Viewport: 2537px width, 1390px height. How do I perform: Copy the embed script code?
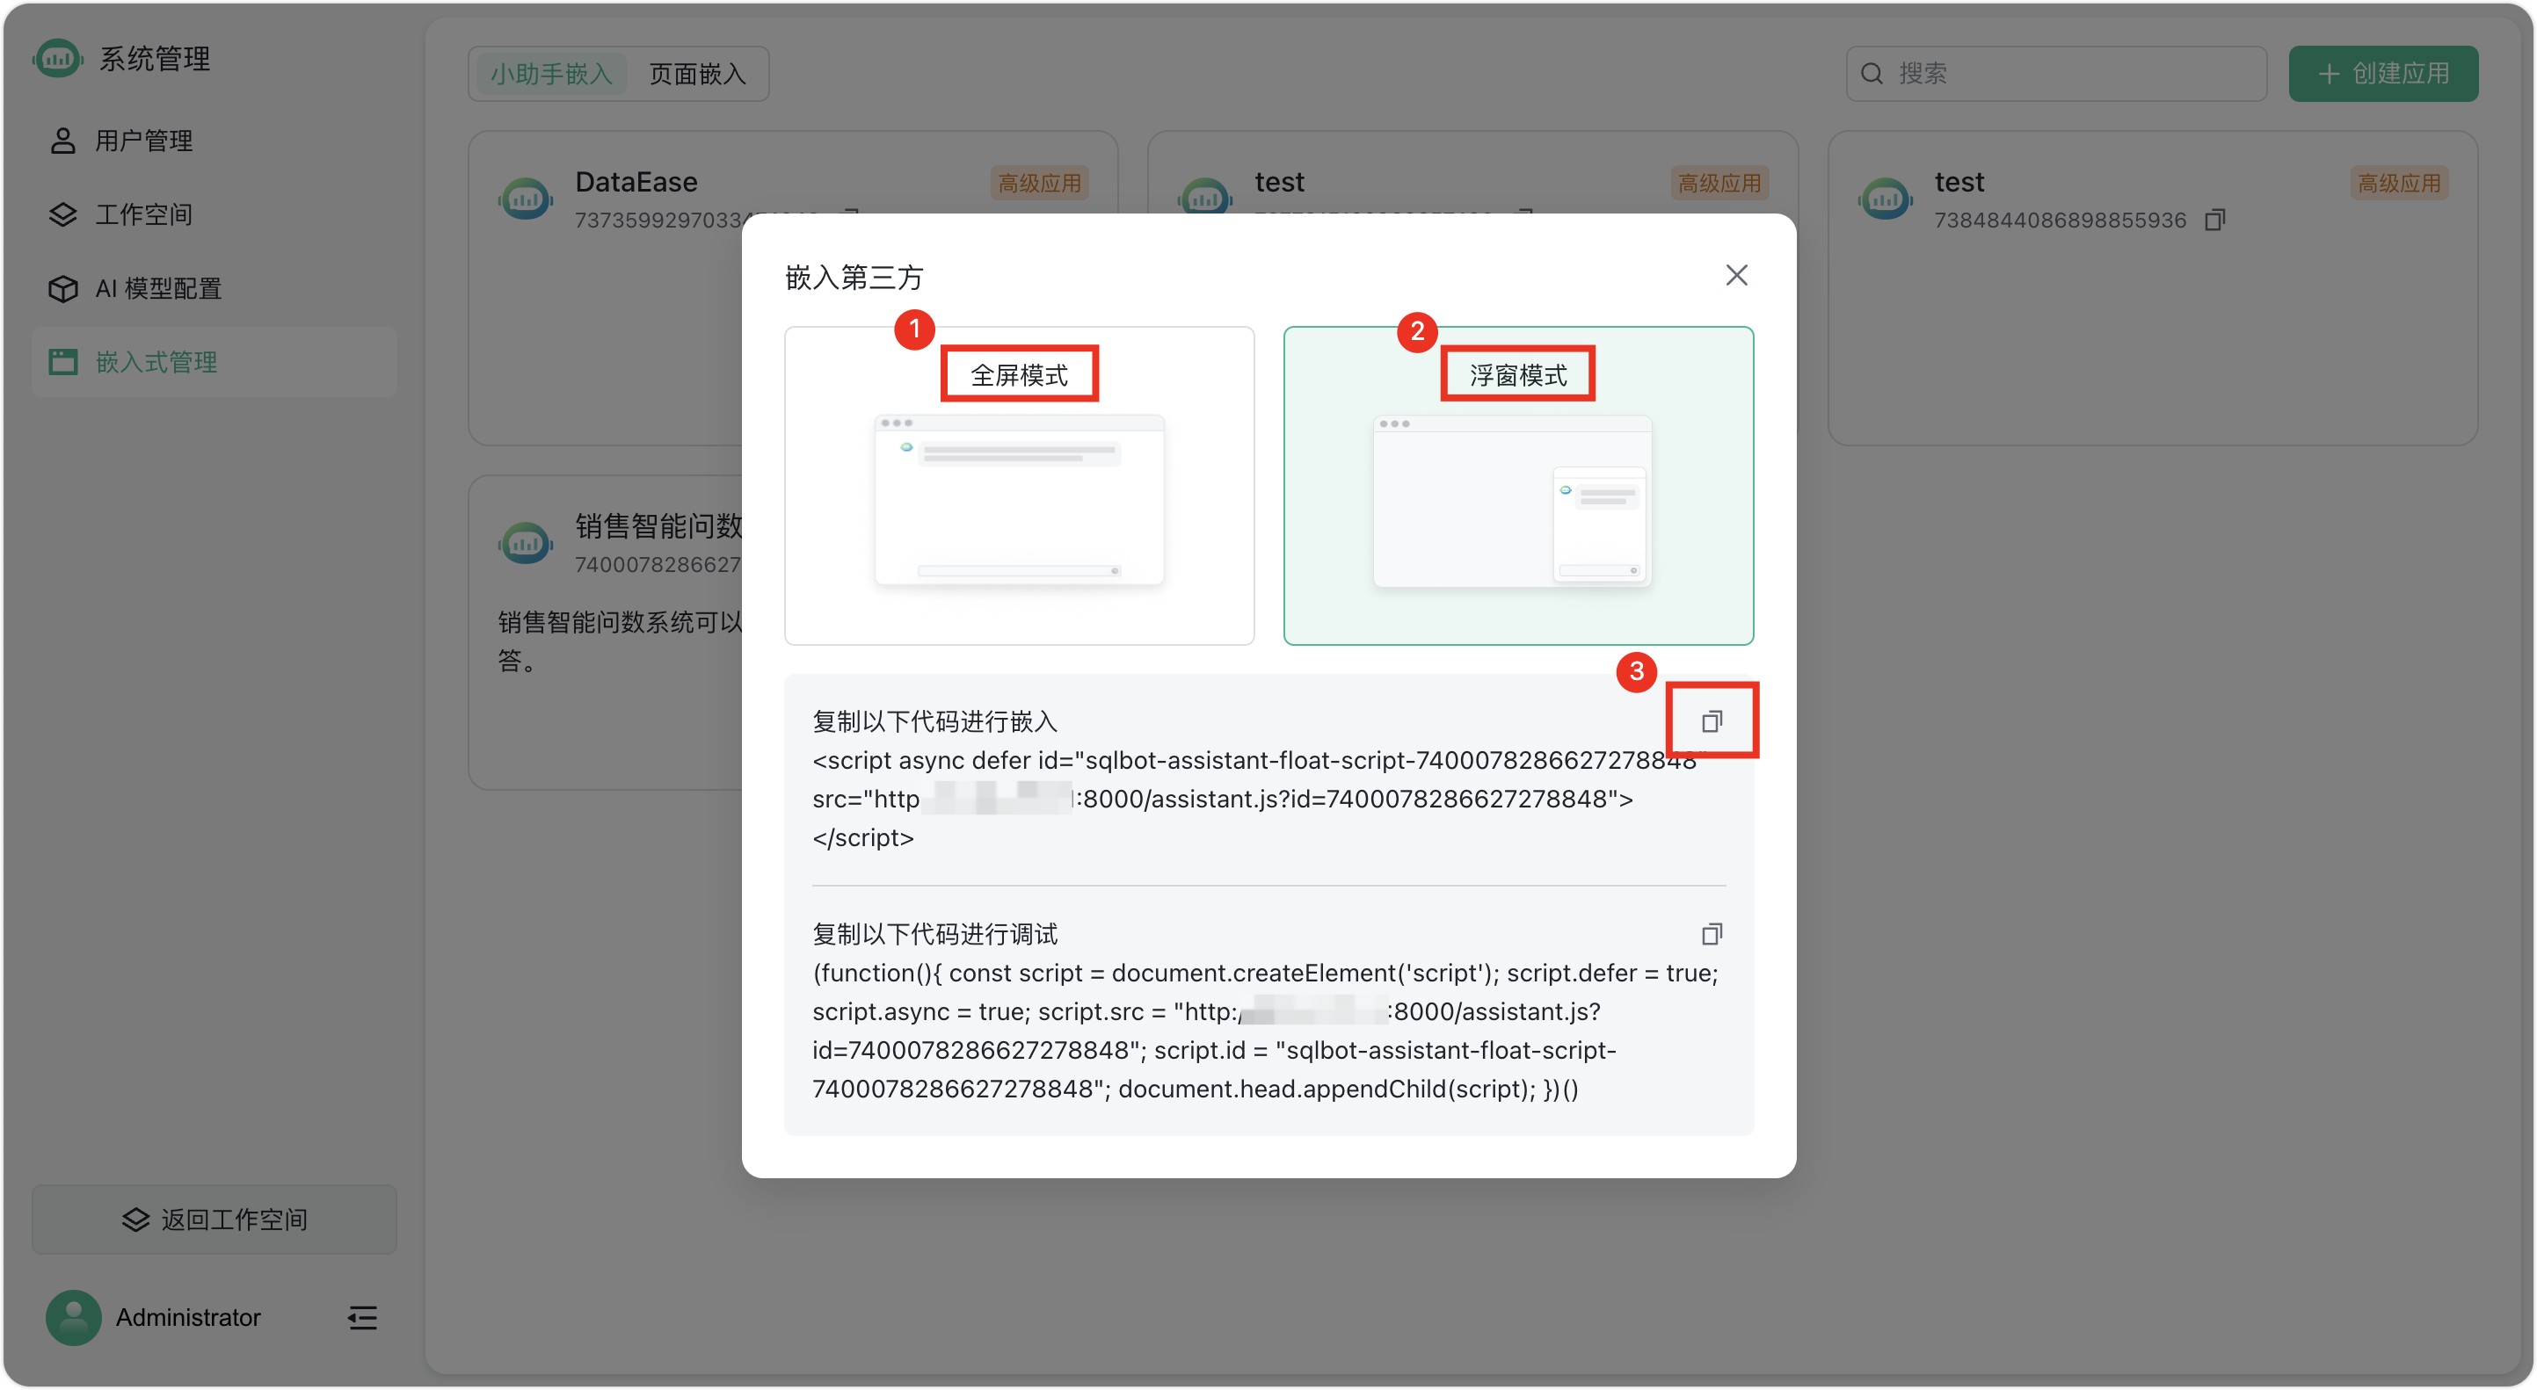1711,721
